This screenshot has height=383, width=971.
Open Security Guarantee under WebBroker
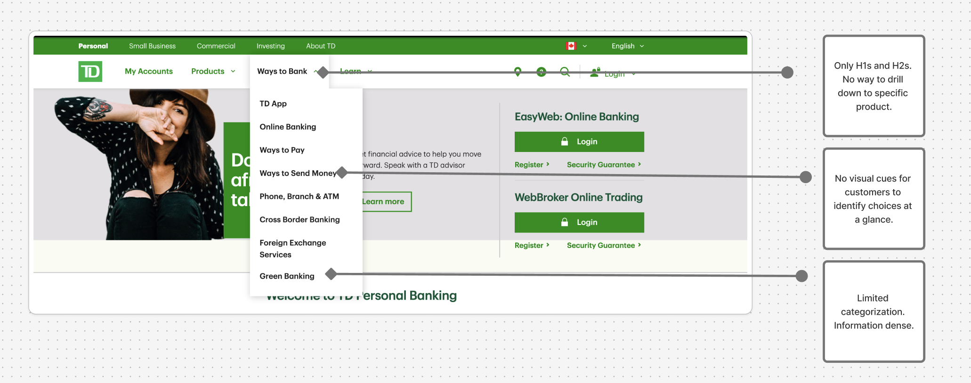tap(604, 246)
